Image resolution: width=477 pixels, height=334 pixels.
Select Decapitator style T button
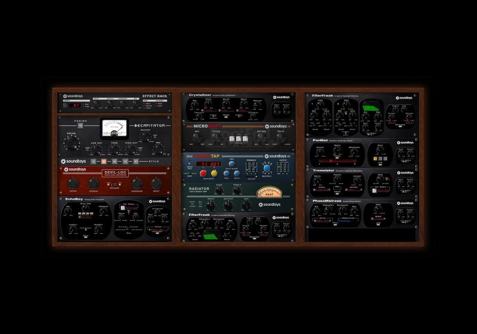coord(125,162)
